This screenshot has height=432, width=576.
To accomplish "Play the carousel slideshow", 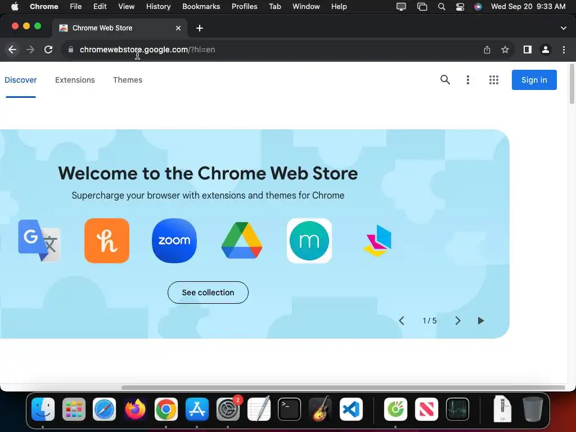I will (480, 321).
